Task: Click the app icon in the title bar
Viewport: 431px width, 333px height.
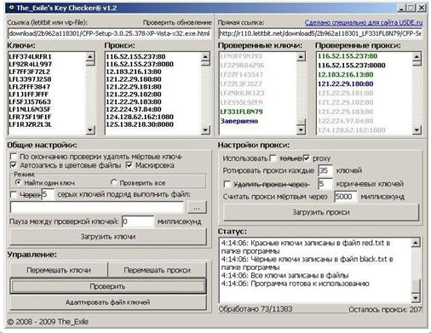Action: [11, 8]
